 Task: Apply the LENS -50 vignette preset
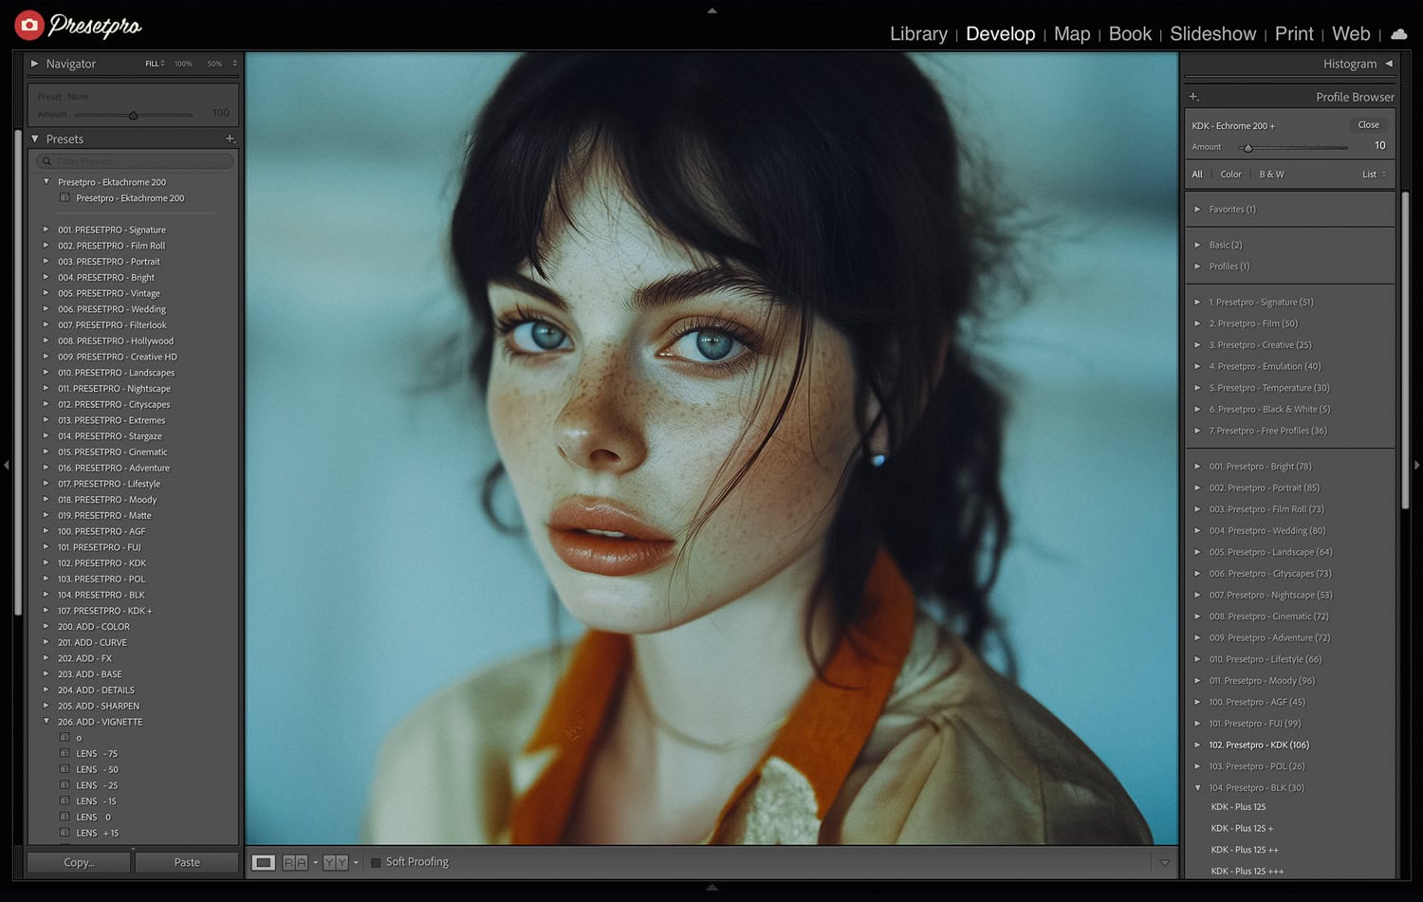(97, 769)
